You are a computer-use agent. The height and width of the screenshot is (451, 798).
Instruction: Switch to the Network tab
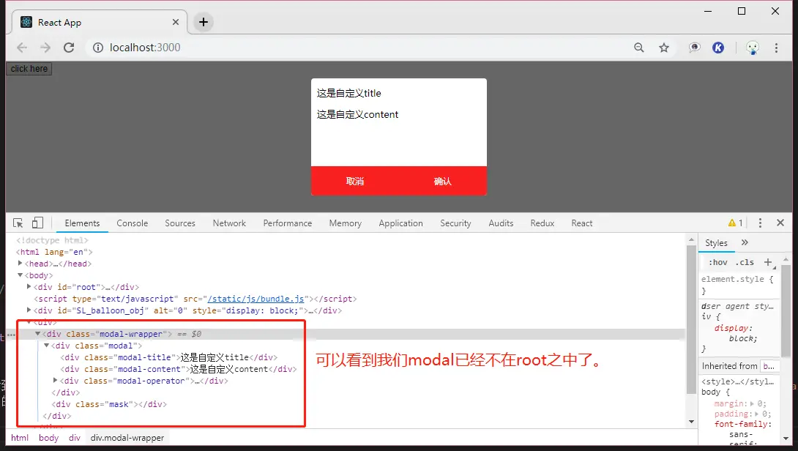[x=229, y=223]
